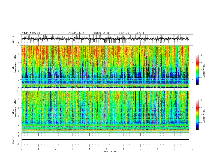Click the "start UT = 10:30:1" text
Screen dimensions: 216x167
tap(132, 33)
